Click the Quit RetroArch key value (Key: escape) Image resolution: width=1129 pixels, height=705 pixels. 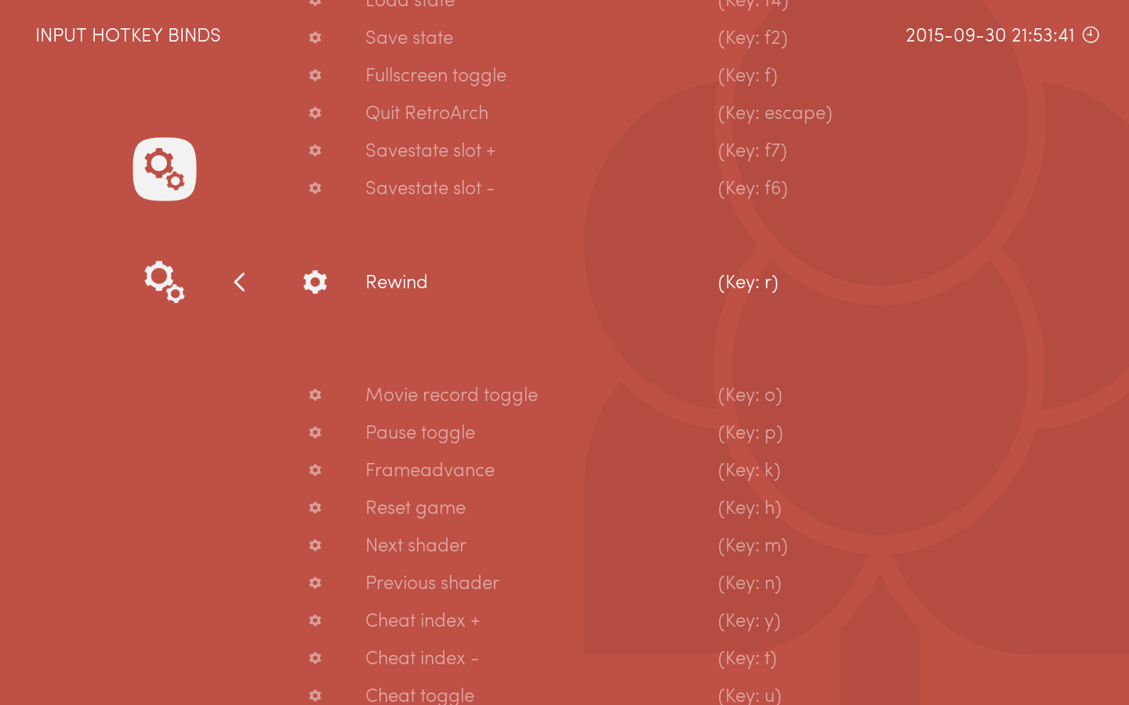click(775, 113)
